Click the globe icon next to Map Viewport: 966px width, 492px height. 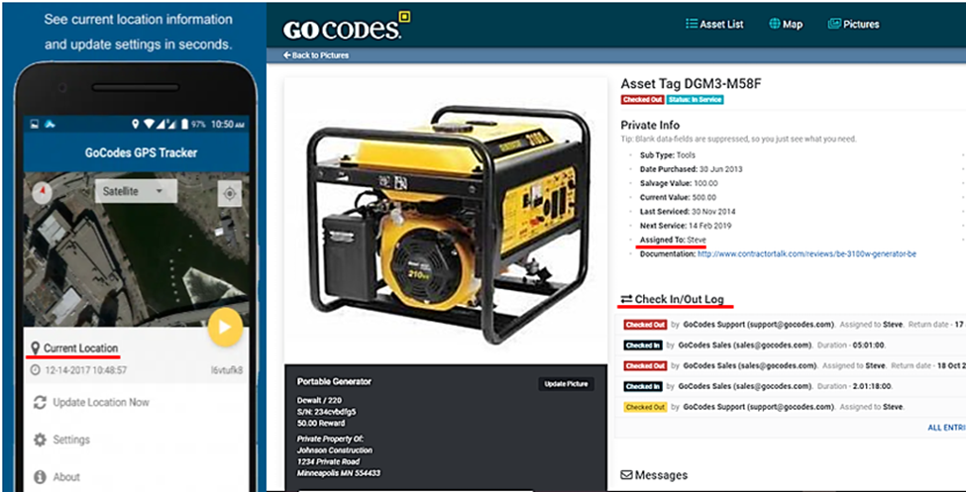[775, 24]
